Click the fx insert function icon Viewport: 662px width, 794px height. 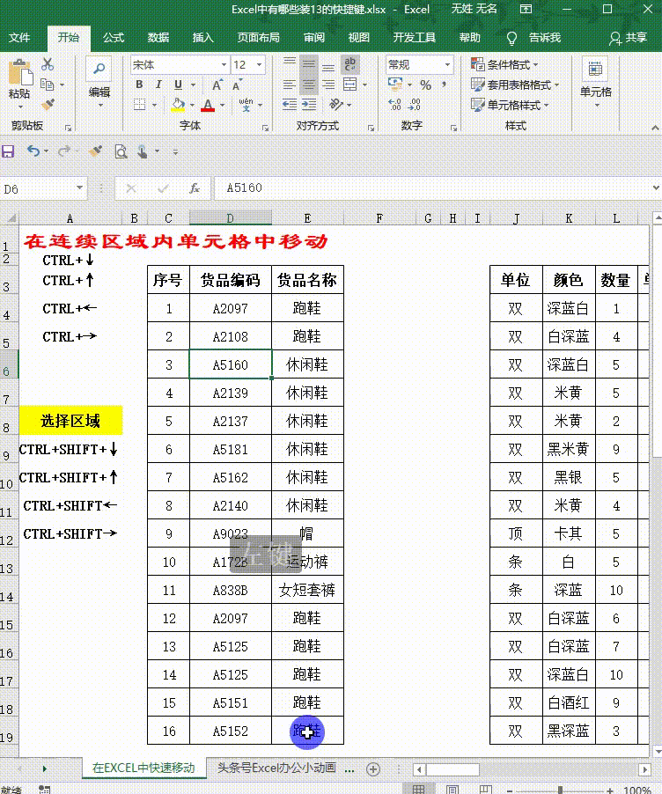[195, 188]
